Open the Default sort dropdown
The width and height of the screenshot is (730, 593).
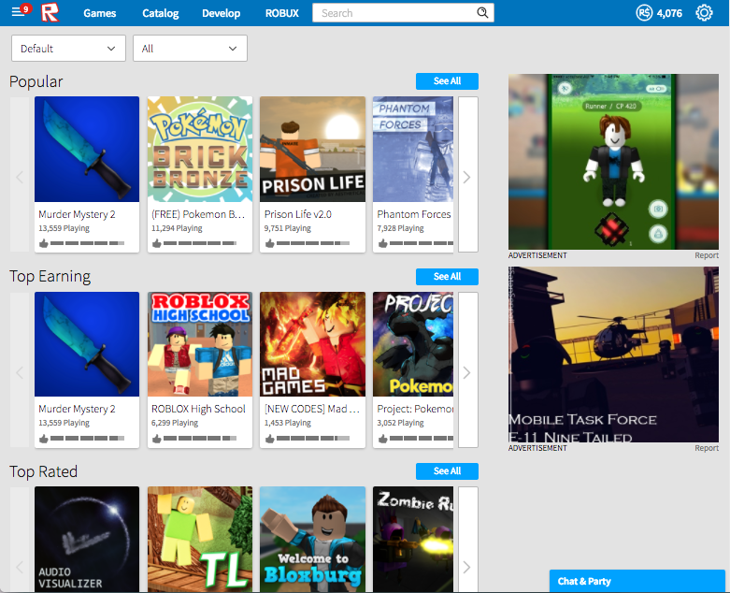[x=68, y=48]
